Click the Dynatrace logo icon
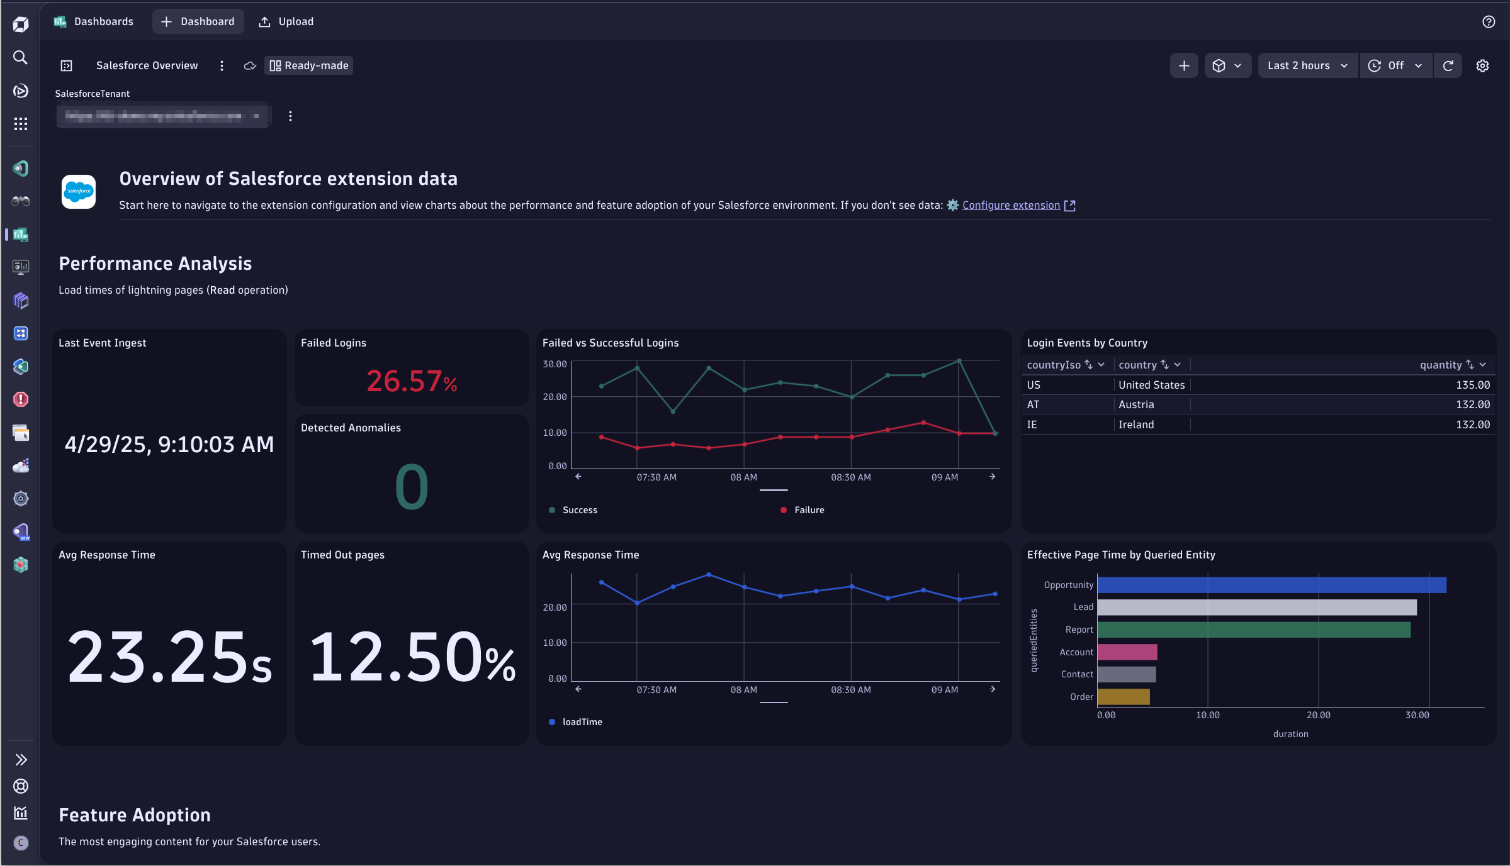1510x866 pixels. (20, 25)
